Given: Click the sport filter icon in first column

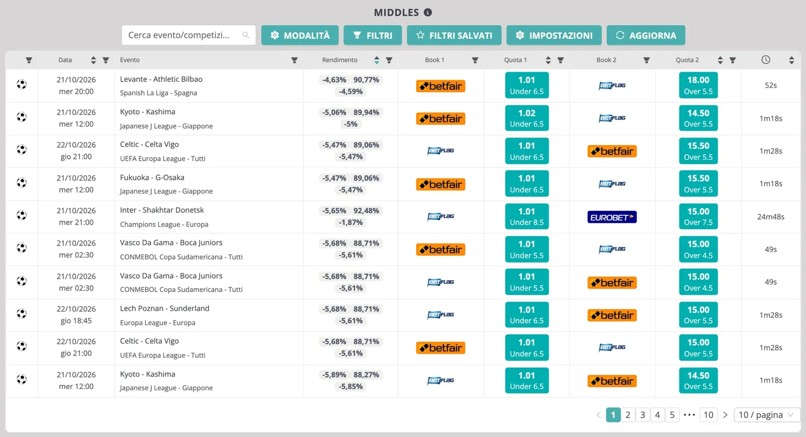Looking at the screenshot, I should [x=29, y=60].
